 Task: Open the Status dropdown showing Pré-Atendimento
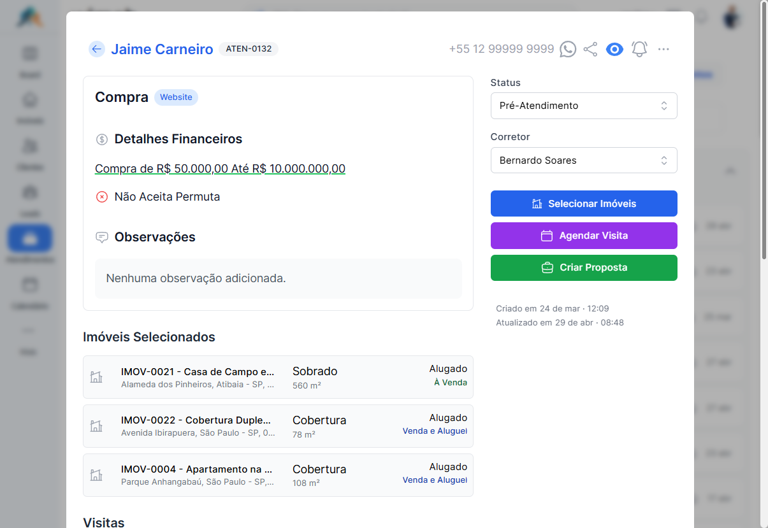pyautogui.click(x=584, y=106)
